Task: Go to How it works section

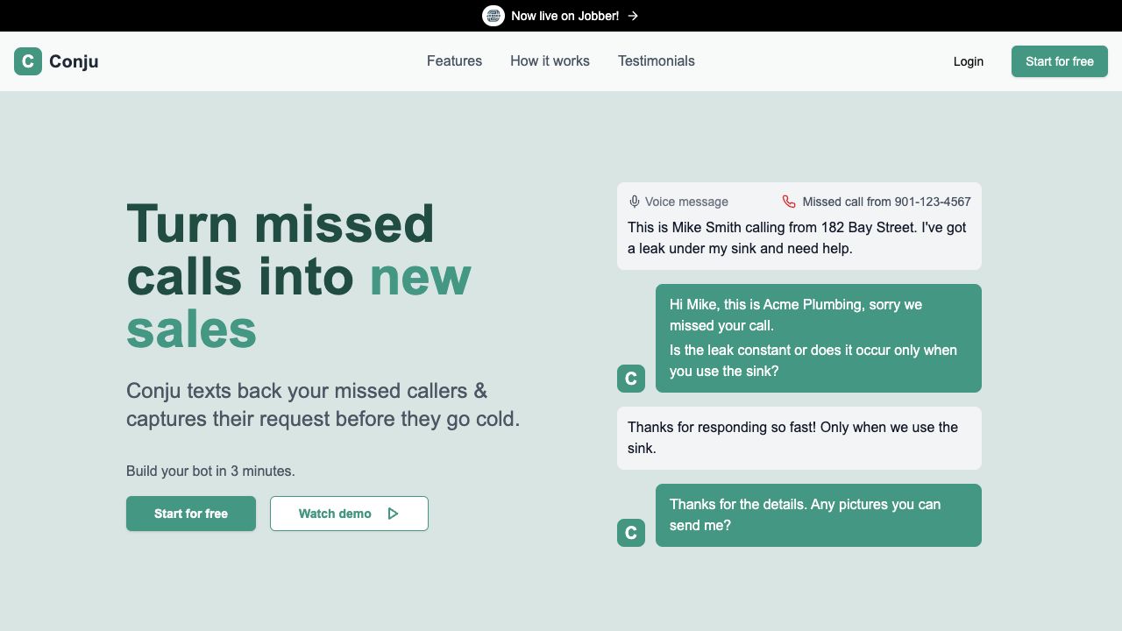Action: click(550, 61)
